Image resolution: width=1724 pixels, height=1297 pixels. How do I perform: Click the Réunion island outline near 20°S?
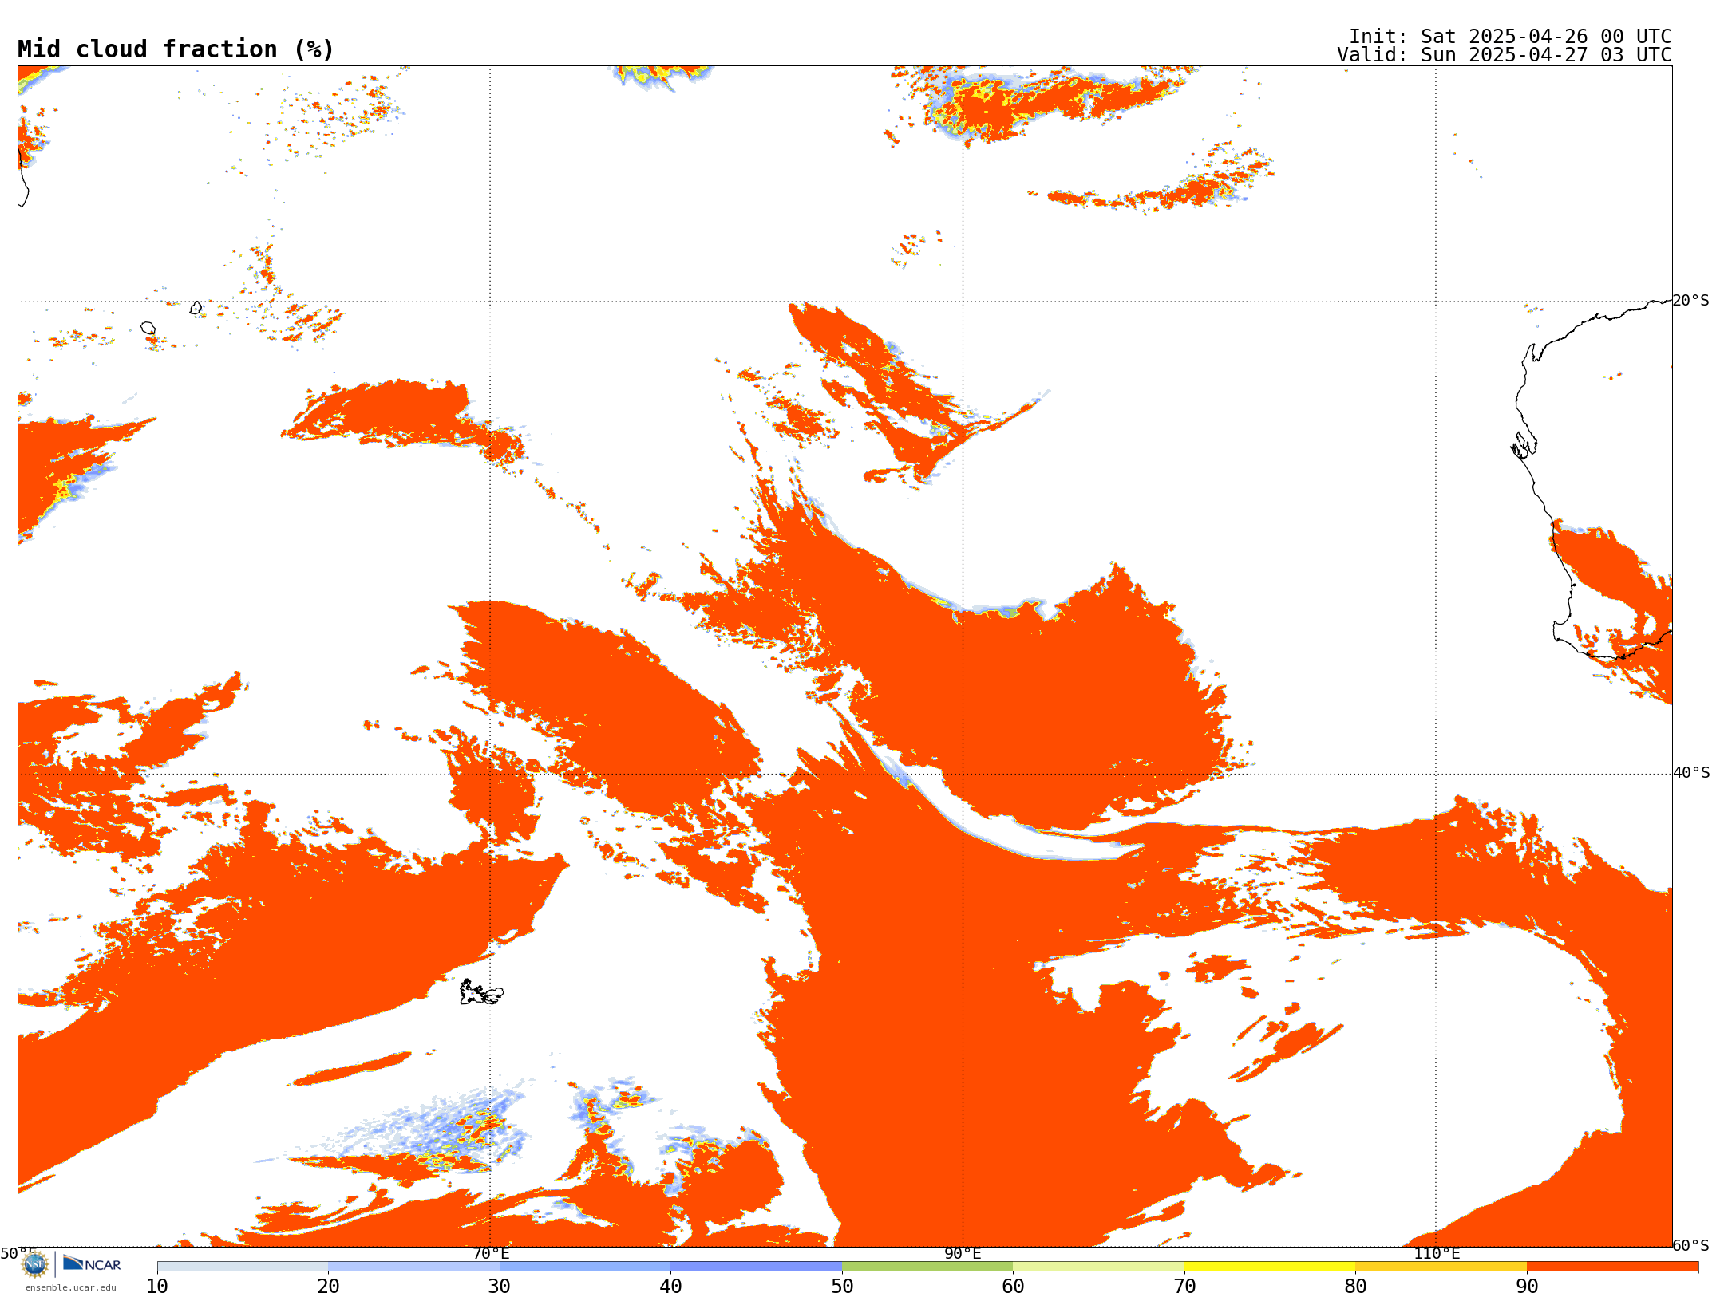148,328
